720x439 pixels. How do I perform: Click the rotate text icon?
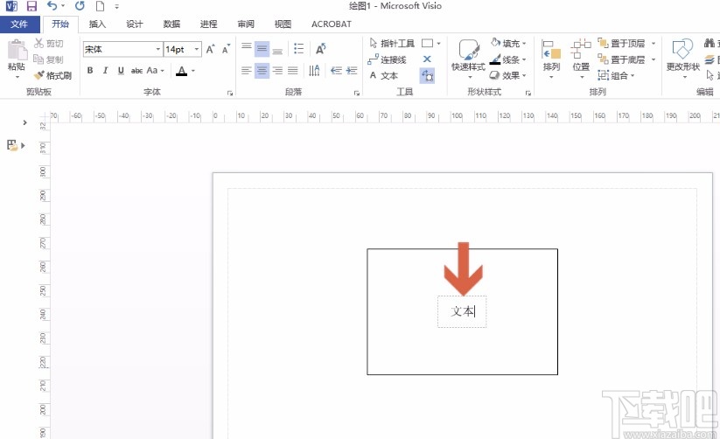coord(320,49)
